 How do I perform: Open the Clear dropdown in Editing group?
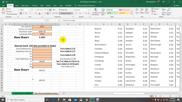155,14
